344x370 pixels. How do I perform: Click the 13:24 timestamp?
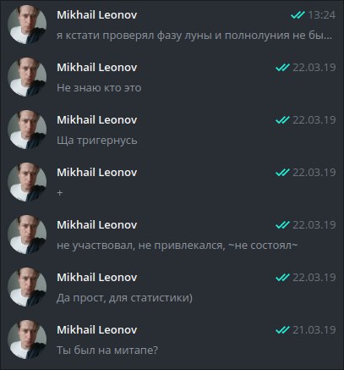tap(322, 15)
